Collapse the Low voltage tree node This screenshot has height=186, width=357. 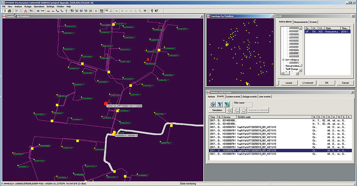[x=283, y=60]
